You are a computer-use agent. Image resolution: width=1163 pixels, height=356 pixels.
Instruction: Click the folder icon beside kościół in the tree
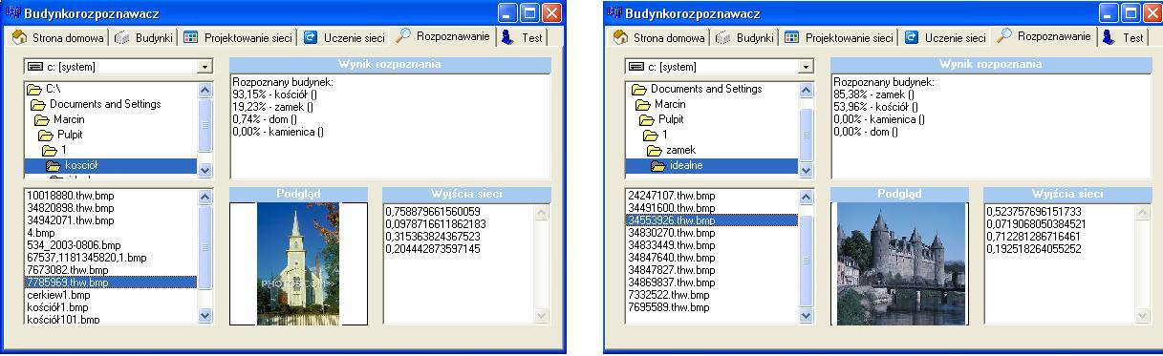click(x=53, y=165)
